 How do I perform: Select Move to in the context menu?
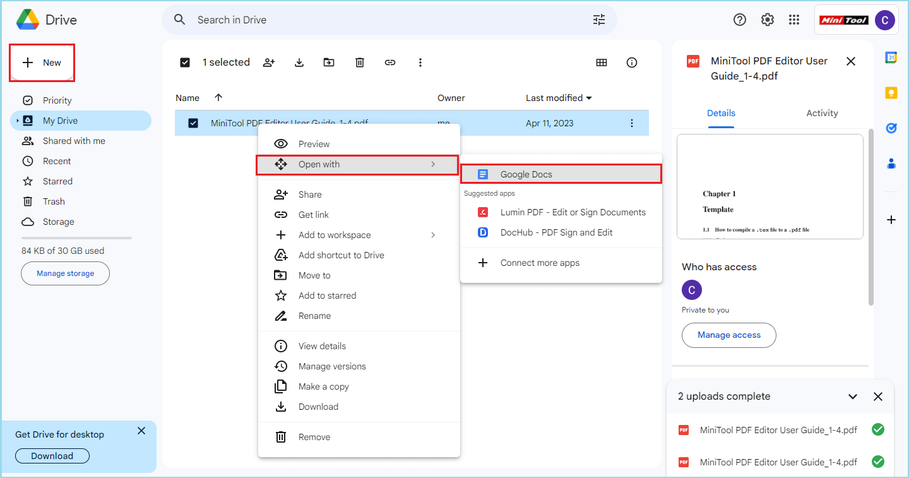(x=359, y=275)
